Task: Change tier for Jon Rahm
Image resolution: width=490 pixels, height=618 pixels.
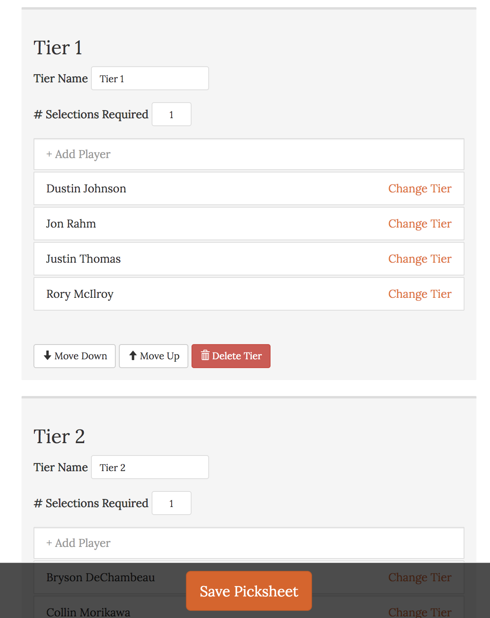Action: (x=419, y=224)
